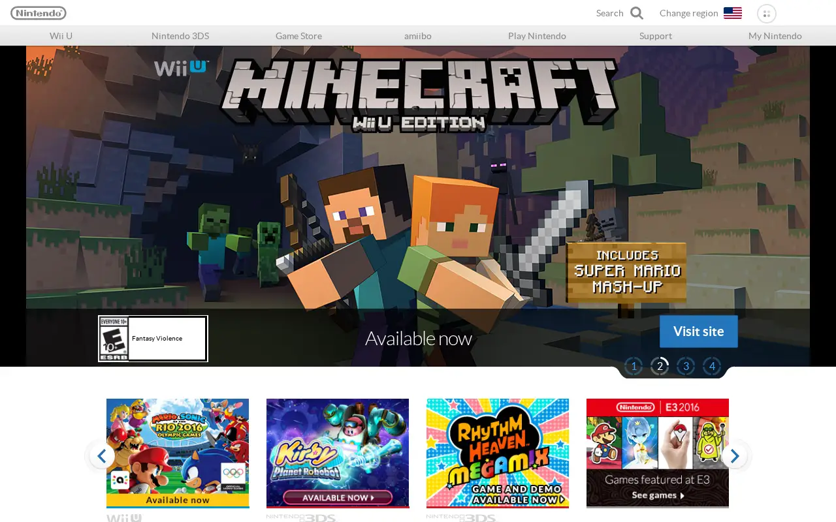Show next games with right arrow
Screen dimensions: 836x522
[735, 455]
